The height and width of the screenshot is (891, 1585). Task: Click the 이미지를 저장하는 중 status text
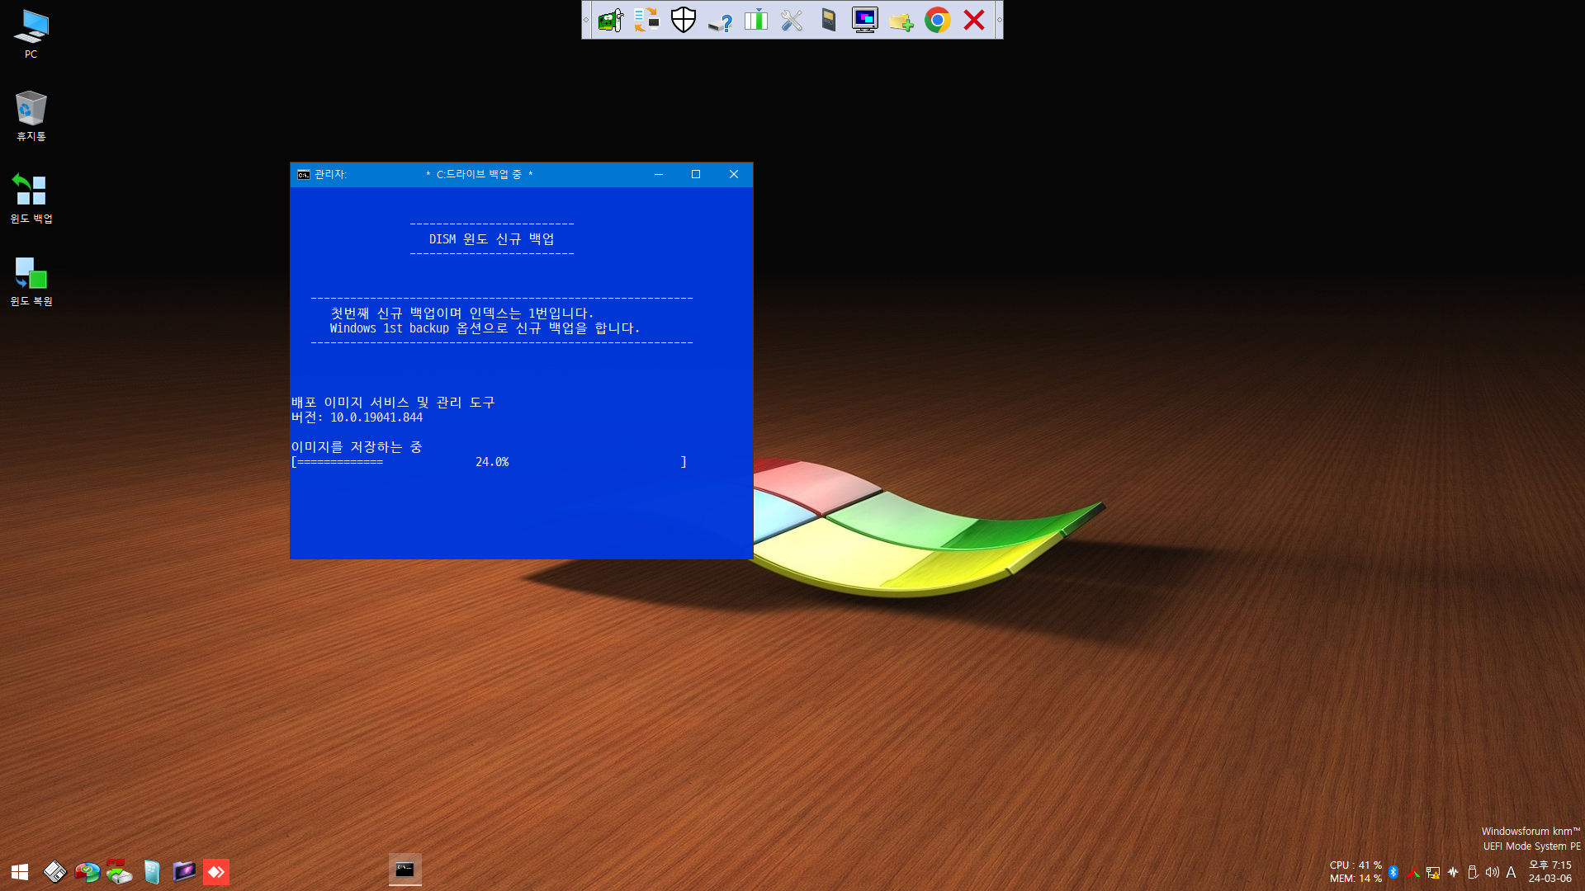pos(357,447)
